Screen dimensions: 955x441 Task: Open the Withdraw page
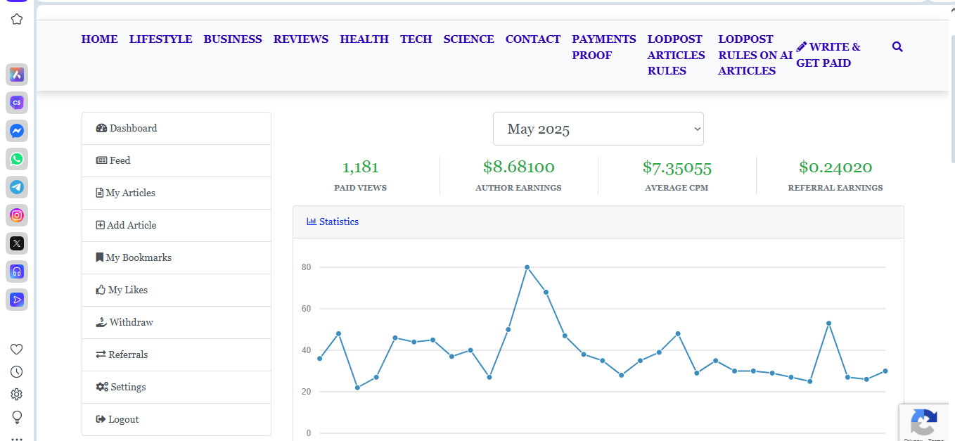pyautogui.click(x=131, y=322)
